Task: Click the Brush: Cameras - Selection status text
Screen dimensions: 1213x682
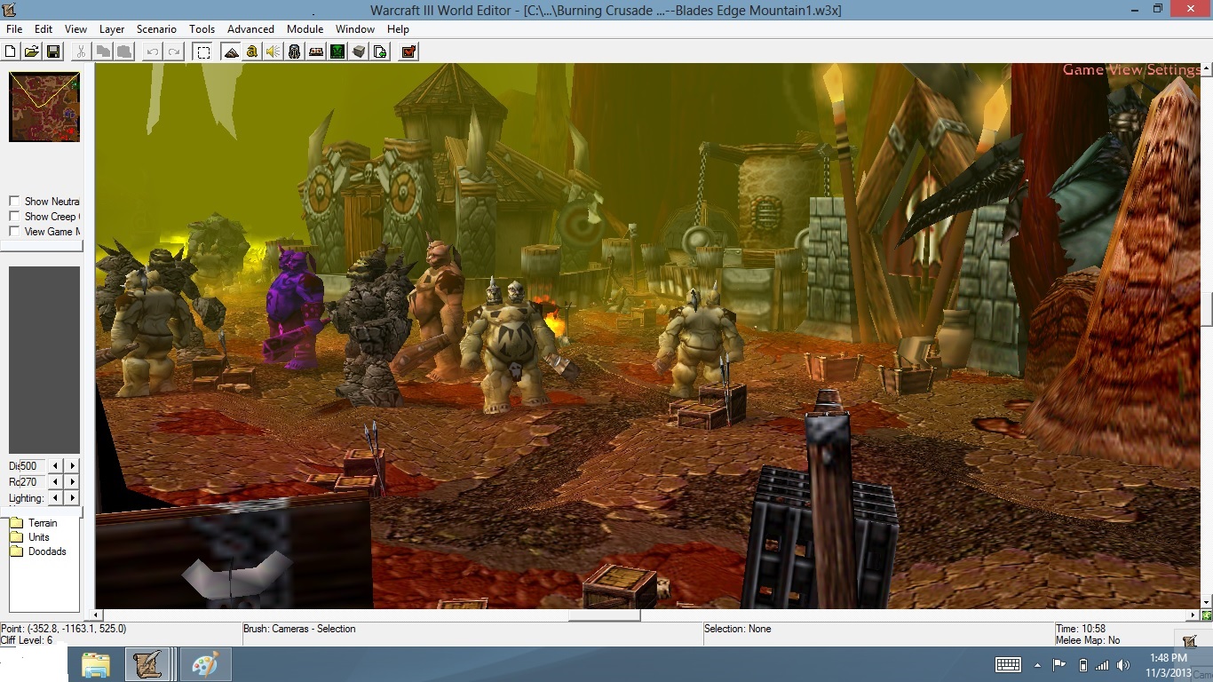Action: point(299,629)
